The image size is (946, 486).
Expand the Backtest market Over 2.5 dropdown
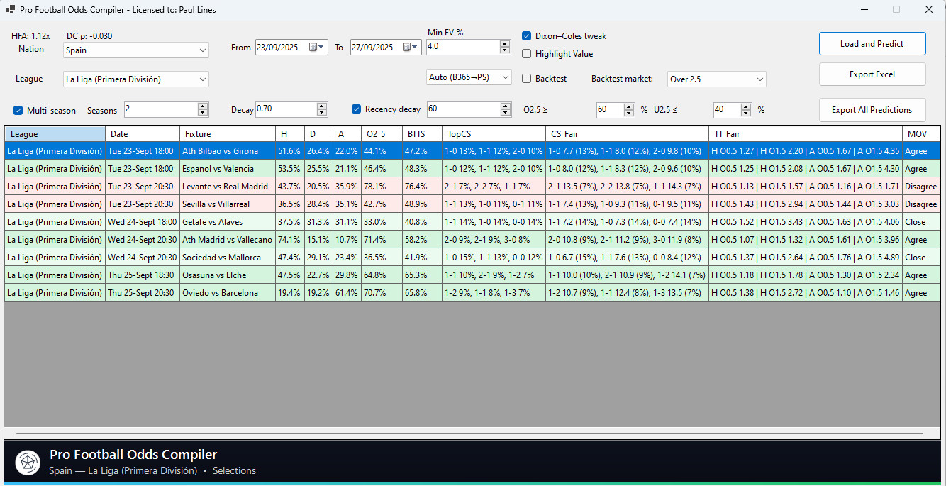tap(759, 79)
